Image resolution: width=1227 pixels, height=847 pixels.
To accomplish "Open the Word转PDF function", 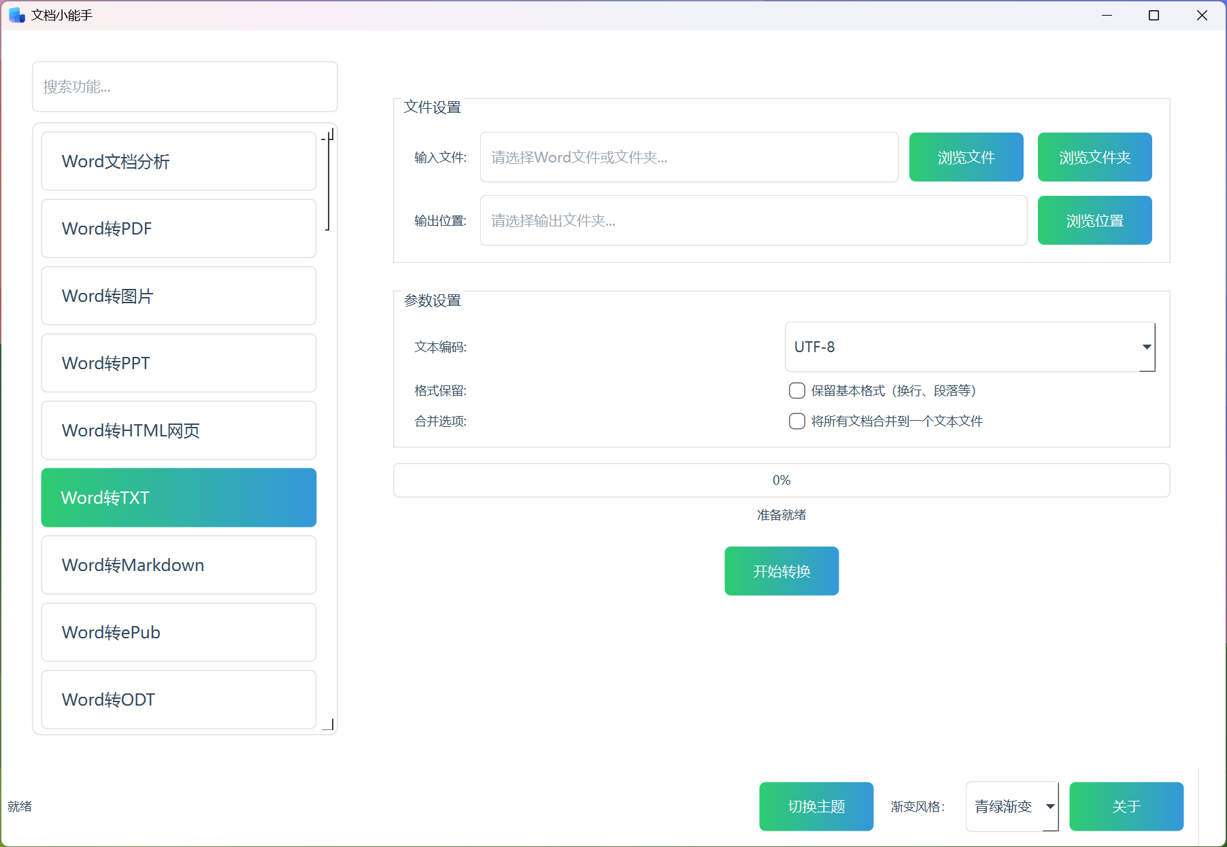I will pos(178,228).
